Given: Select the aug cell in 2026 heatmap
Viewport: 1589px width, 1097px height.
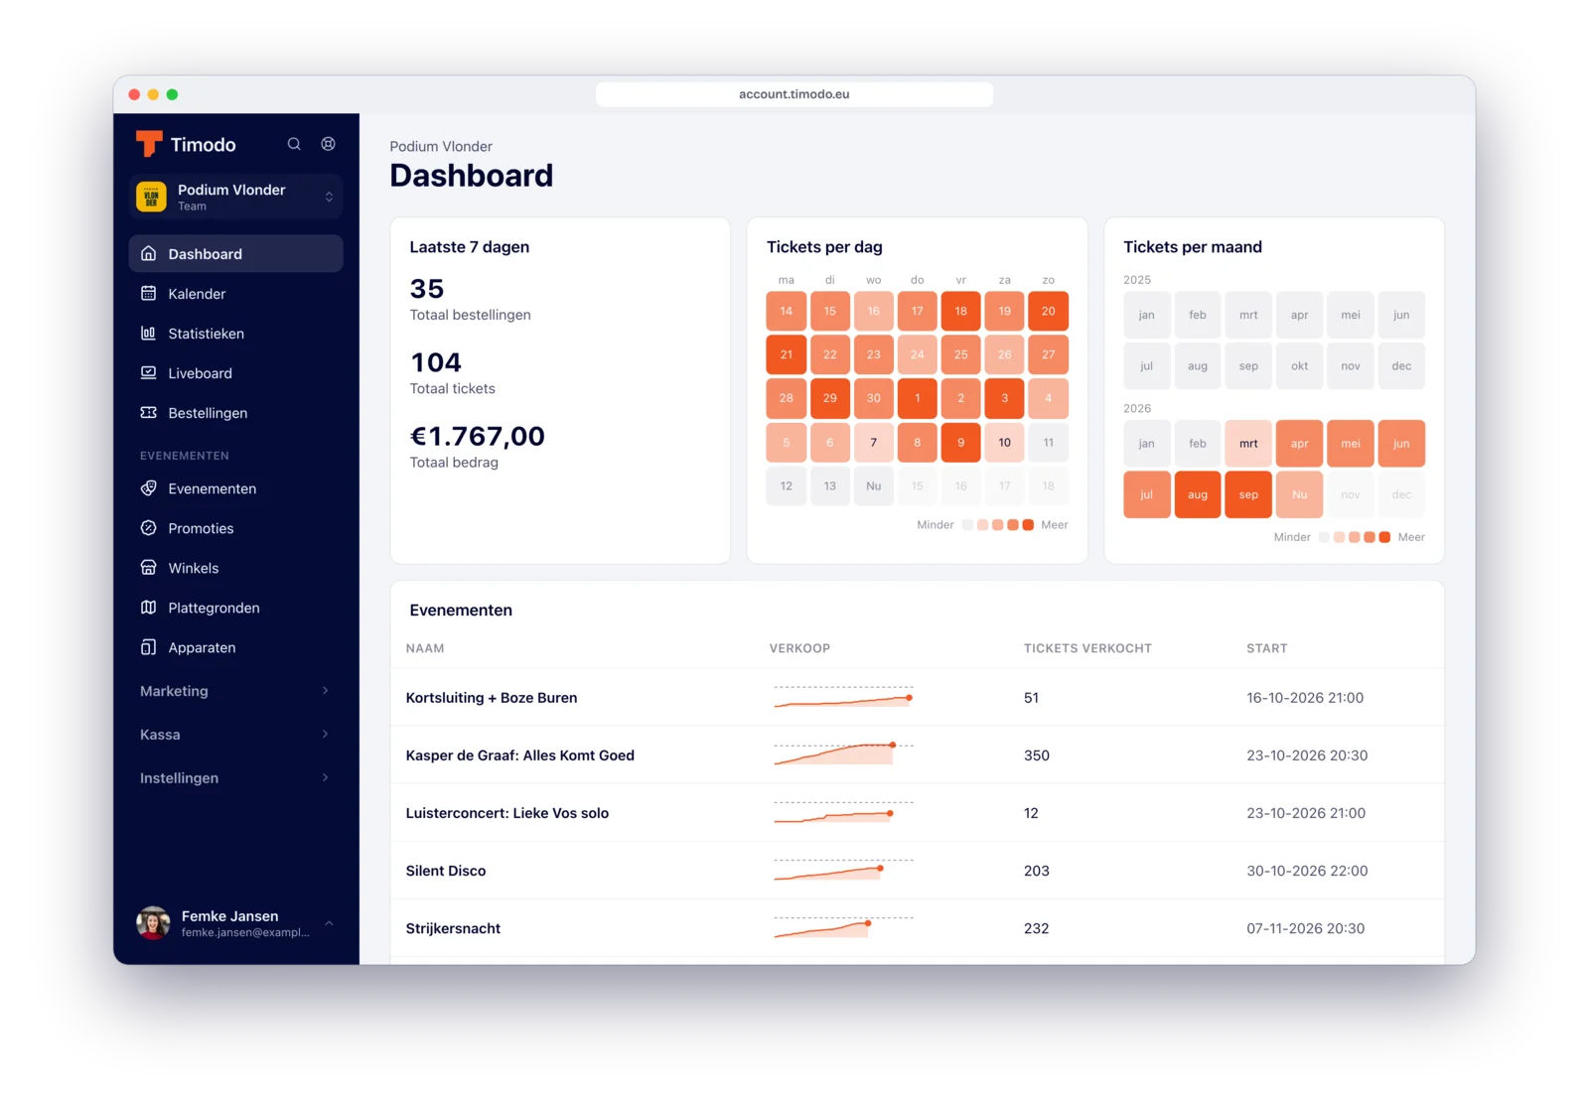Looking at the screenshot, I should tap(1198, 494).
